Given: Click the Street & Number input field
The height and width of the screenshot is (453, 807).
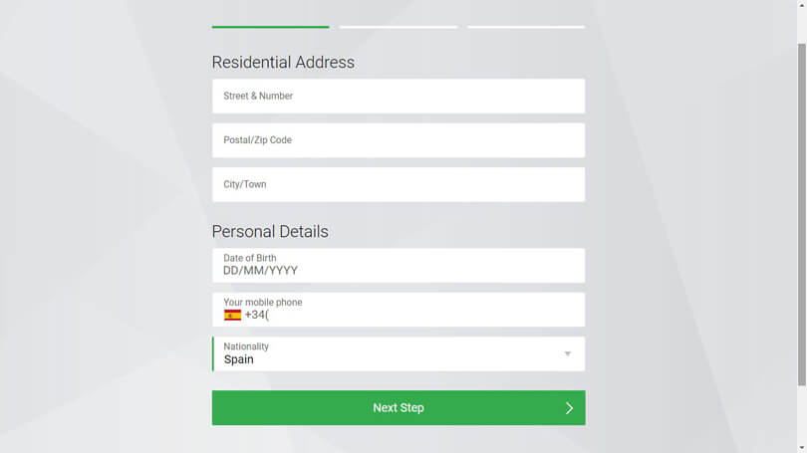Looking at the screenshot, I should (x=399, y=97).
